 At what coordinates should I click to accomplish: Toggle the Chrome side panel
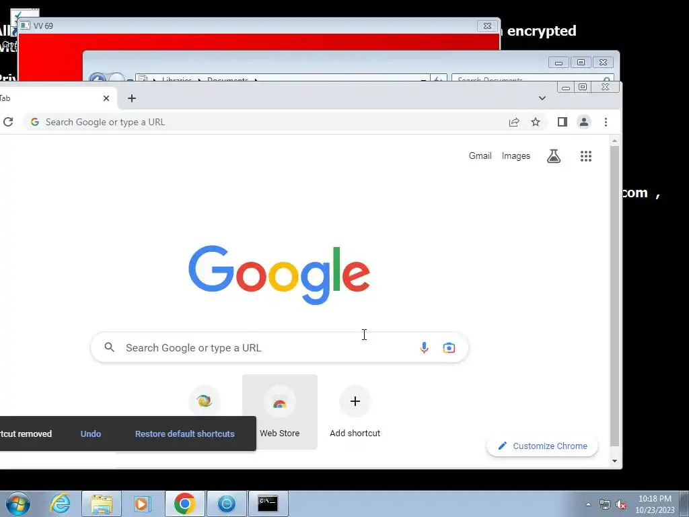click(x=562, y=122)
